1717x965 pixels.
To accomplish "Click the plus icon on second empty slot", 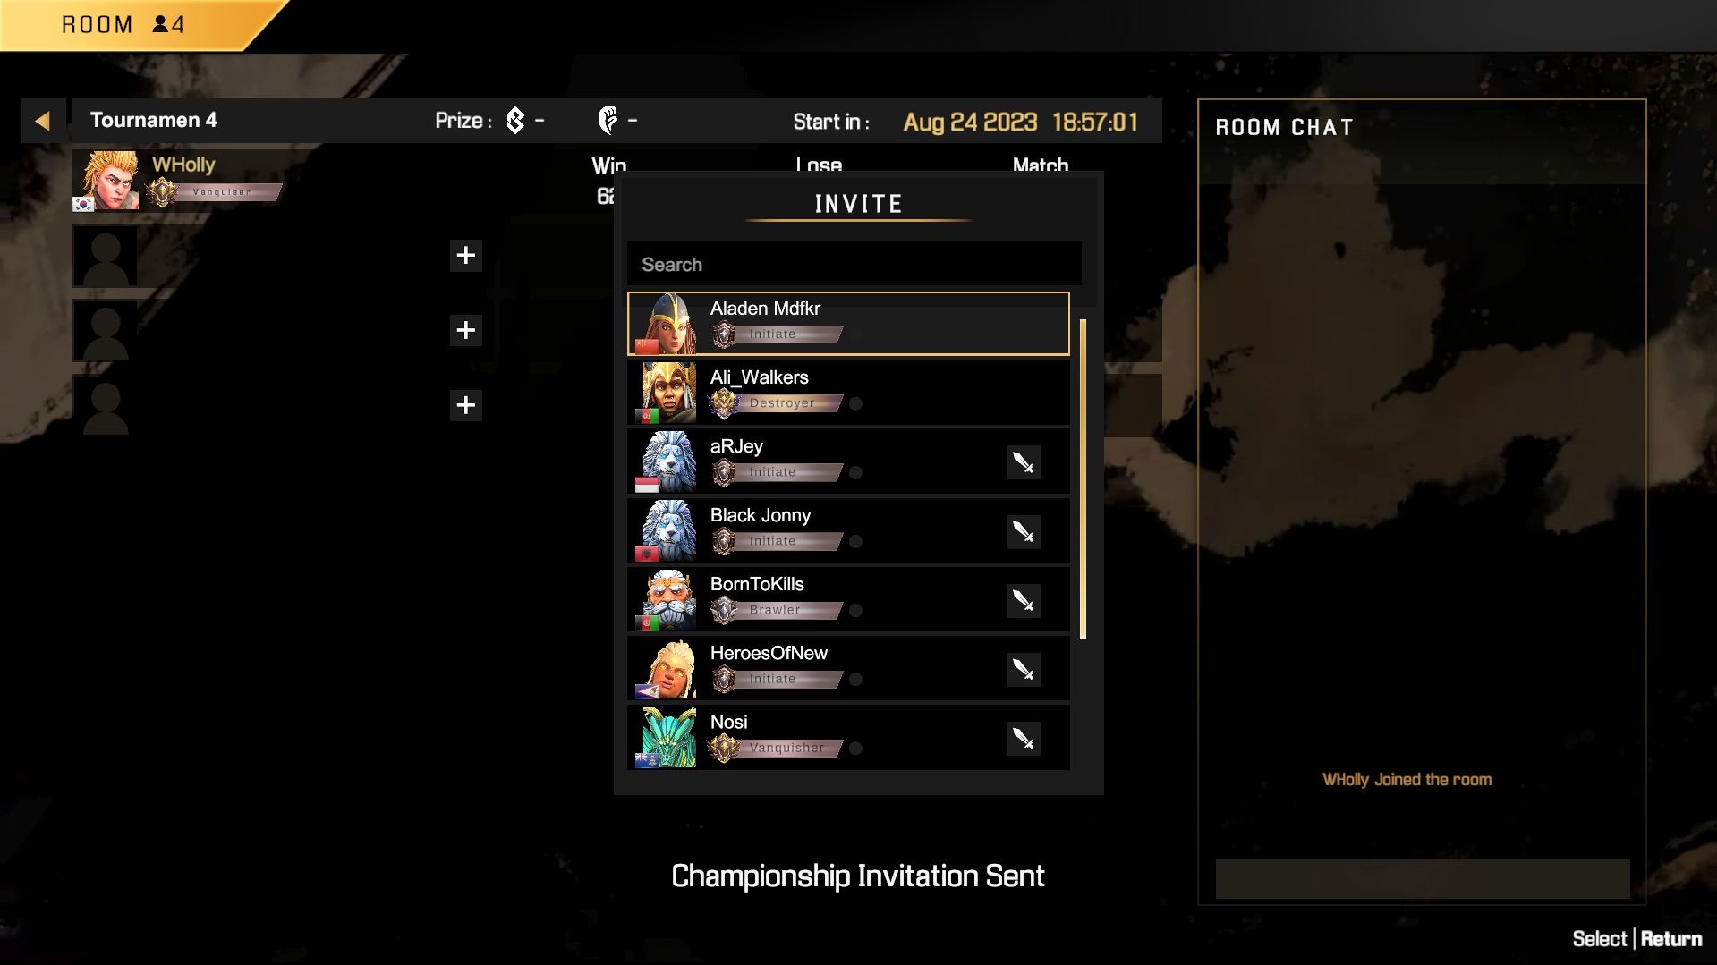I will pos(465,330).
